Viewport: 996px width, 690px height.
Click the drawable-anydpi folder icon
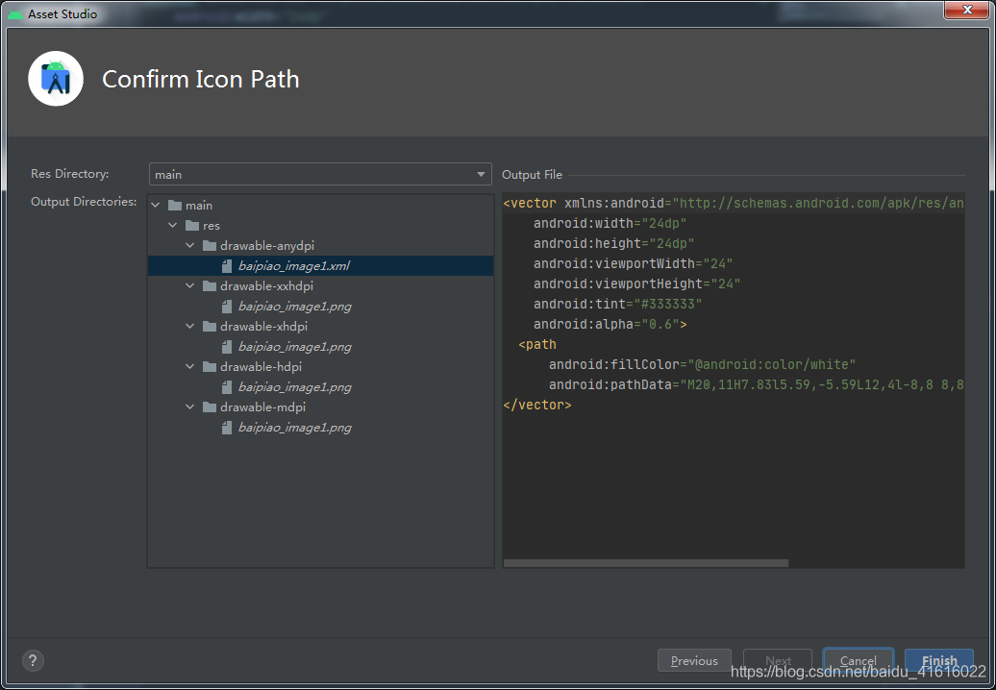tap(210, 246)
